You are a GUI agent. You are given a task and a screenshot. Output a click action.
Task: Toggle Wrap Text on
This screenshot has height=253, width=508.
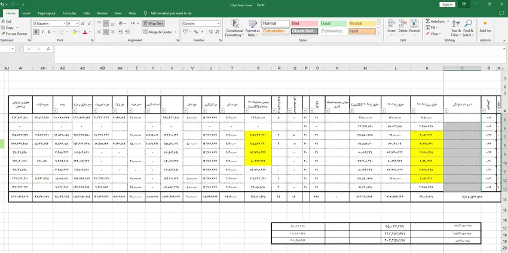coord(154,23)
